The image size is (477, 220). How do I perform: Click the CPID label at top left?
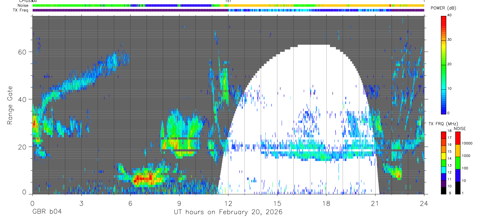(24, 2)
